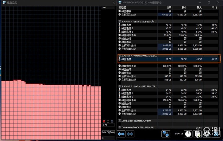Click the current value box showing 40 °C
Image resolution: width=223 pixels, height=141 pixels.
coord(108,125)
